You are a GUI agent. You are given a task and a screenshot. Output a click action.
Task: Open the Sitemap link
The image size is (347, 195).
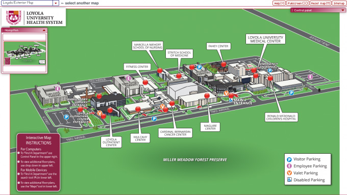coord(339,3)
